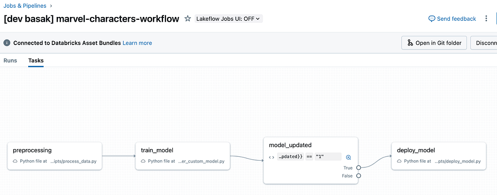Click the cloud icon in deploy_model task
Image resolution: width=497 pixels, height=195 pixels.
point(399,161)
